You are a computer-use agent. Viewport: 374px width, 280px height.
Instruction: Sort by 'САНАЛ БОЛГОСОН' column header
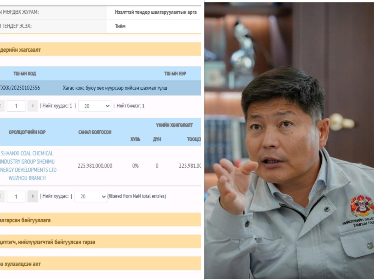[95, 132]
